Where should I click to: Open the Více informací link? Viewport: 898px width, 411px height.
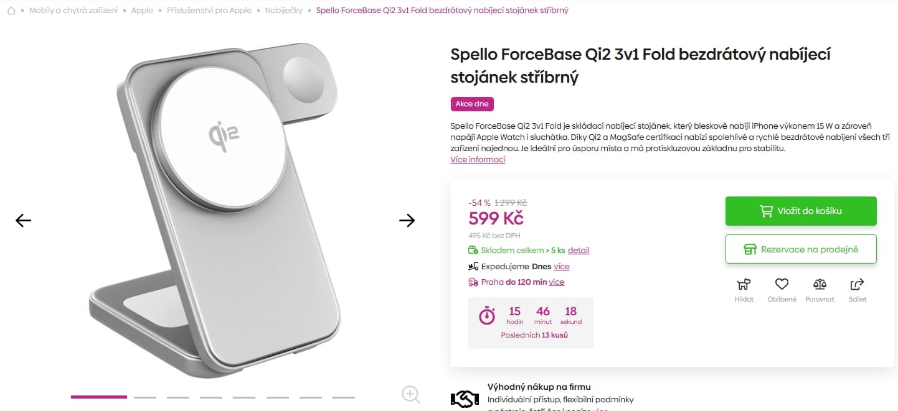(x=478, y=160)
